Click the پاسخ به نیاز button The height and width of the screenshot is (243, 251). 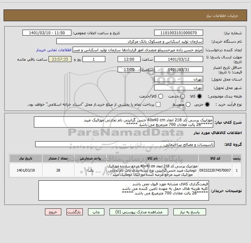[189, 212]
